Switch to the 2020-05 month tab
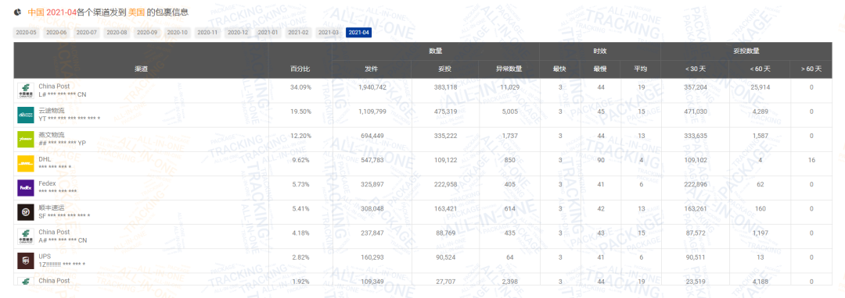The width and height of the screenshot is (845, 298). [26, 33]
